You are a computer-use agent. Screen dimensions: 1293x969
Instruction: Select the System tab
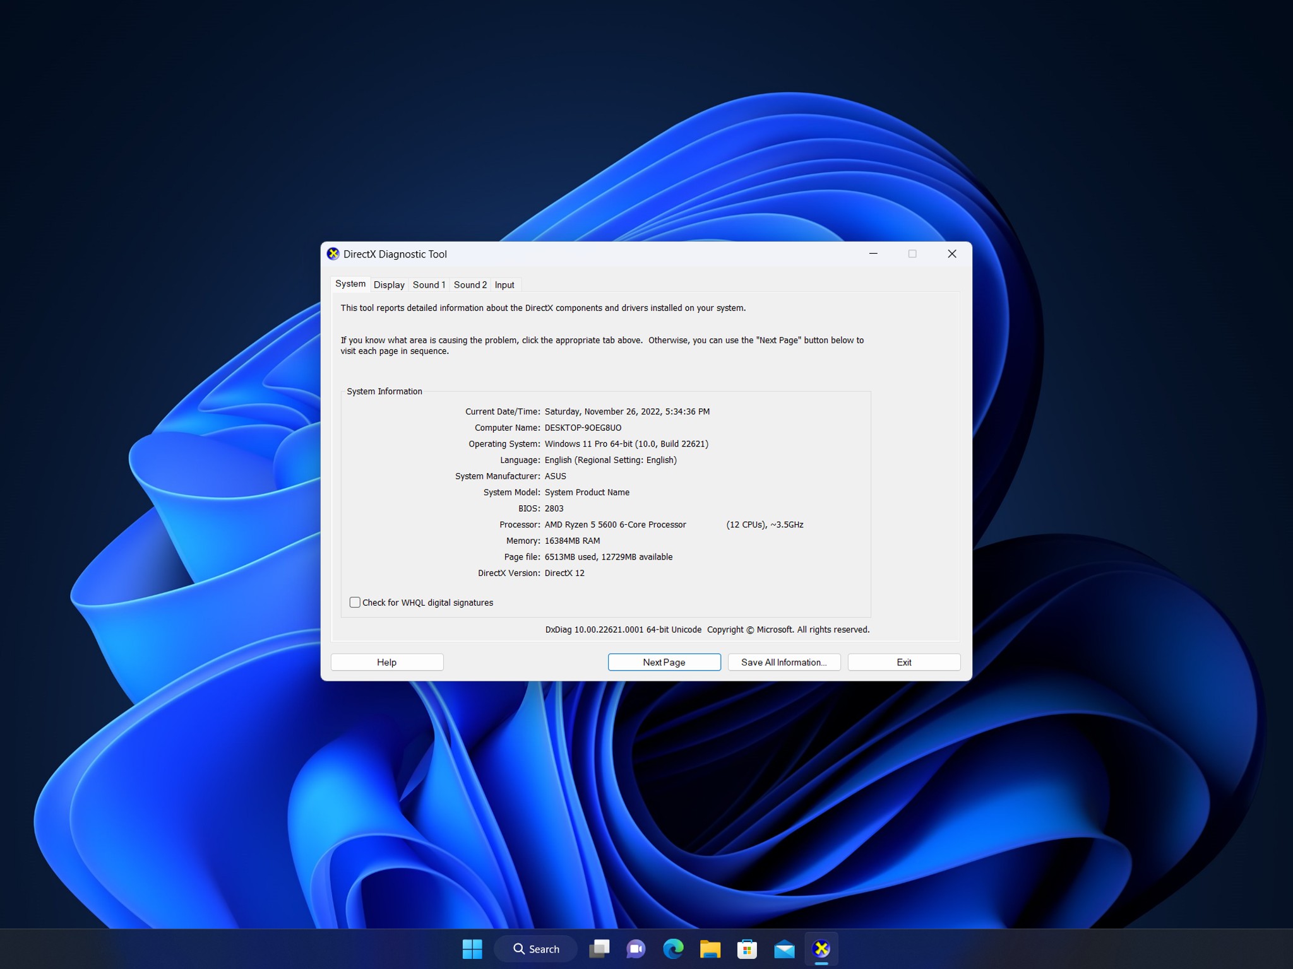pyautogui.click(x=350, y=284)
